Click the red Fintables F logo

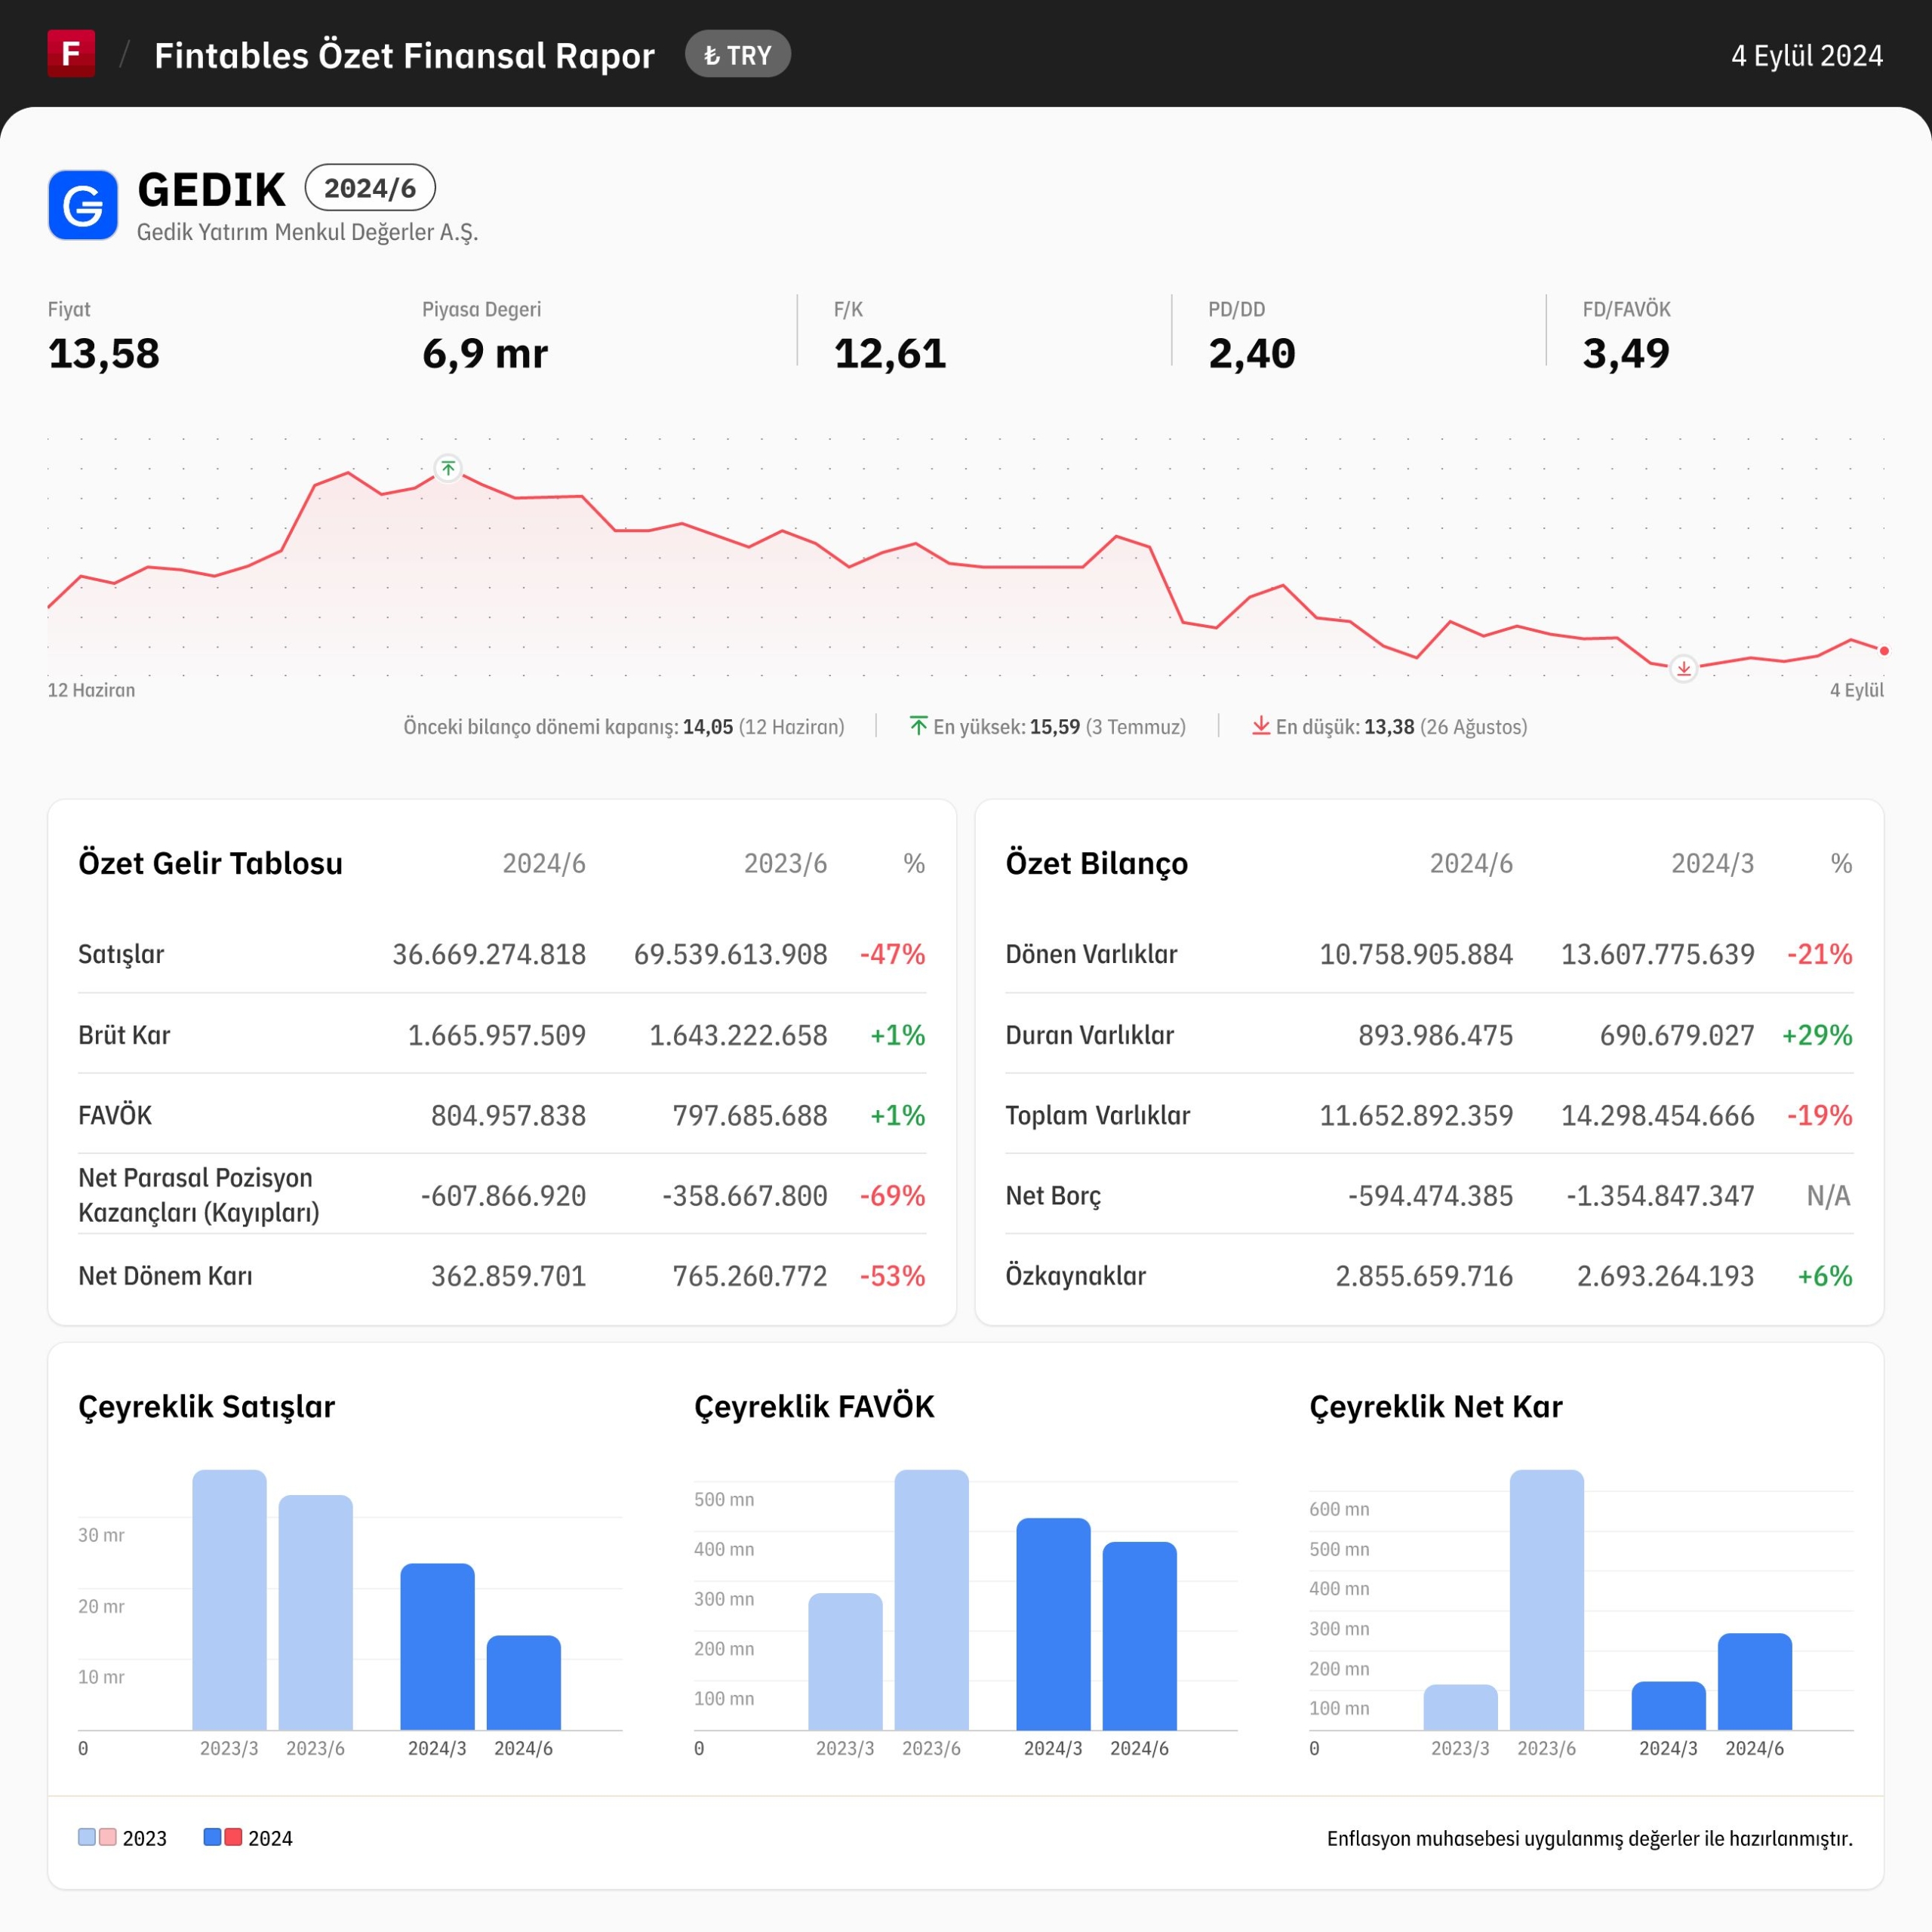coord(71,53)
